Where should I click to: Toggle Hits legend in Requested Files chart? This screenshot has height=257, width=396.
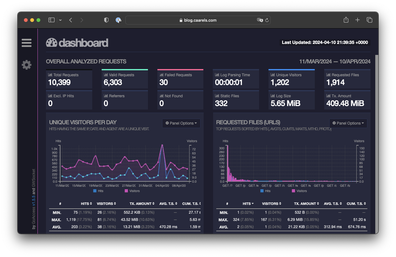click(265, 191)
